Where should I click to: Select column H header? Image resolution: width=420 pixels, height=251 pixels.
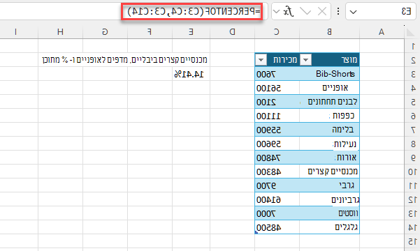[61, 32]
